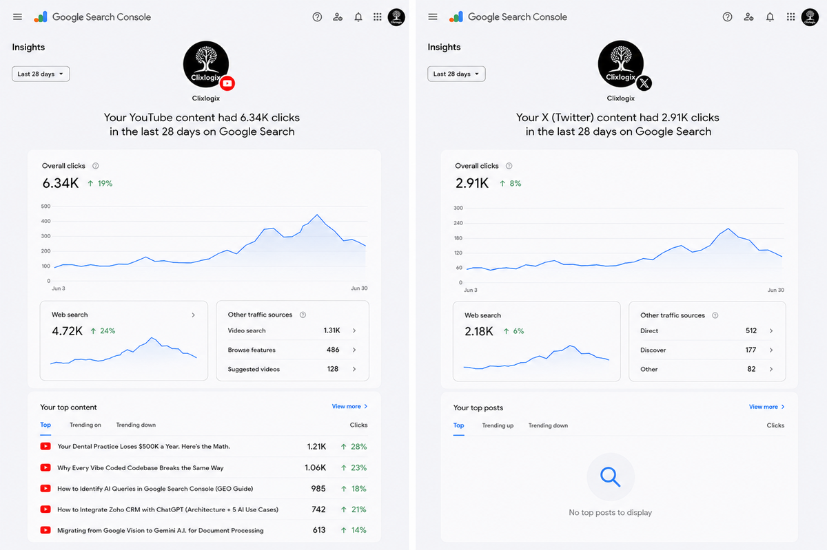The height and width of the screenshot is (550, 827).
Task: Click Clixlogix profile picture in X panel
Action: pyautogui.click(x=621, y=64)
